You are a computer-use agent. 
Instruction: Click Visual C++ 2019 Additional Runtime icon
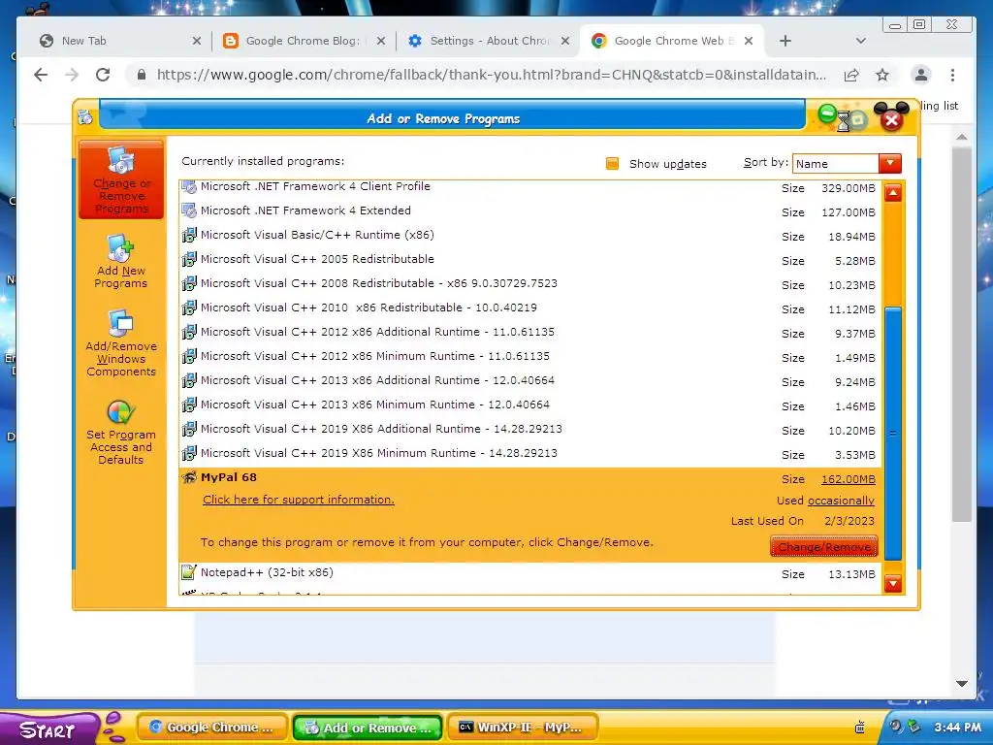(189, 429)
